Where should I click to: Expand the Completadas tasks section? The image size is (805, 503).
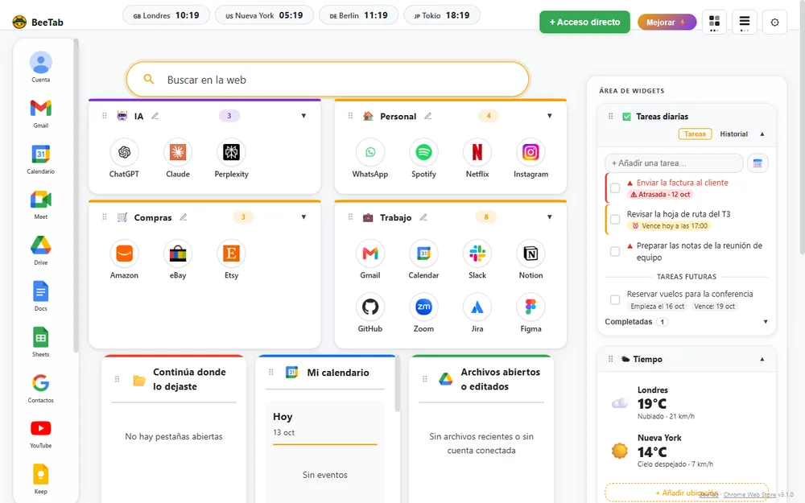pos(765,322)
